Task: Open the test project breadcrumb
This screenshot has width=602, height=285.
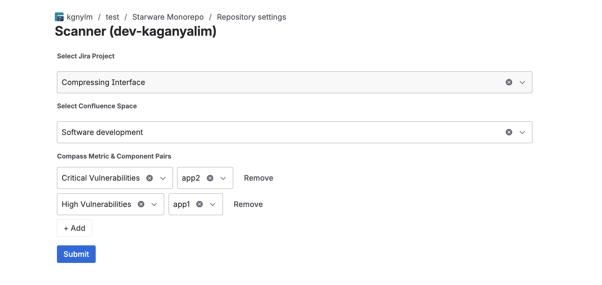Action: click(x=112, y=17)
